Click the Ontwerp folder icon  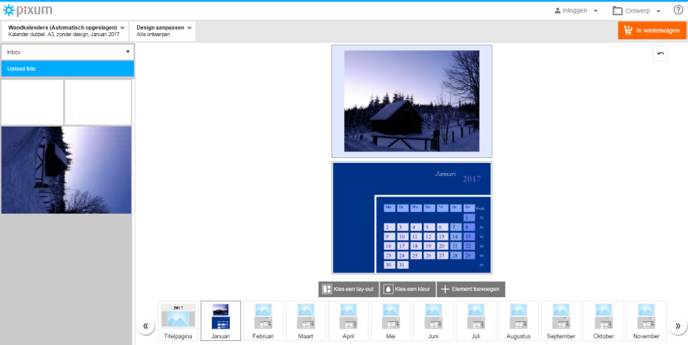[x=618, y=11]
